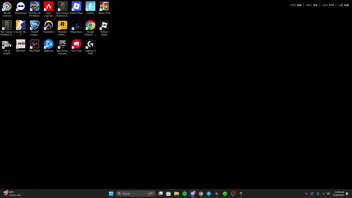Open OBS Studio from the taskbar
This screenshot has height=198, width=352.
233,194
